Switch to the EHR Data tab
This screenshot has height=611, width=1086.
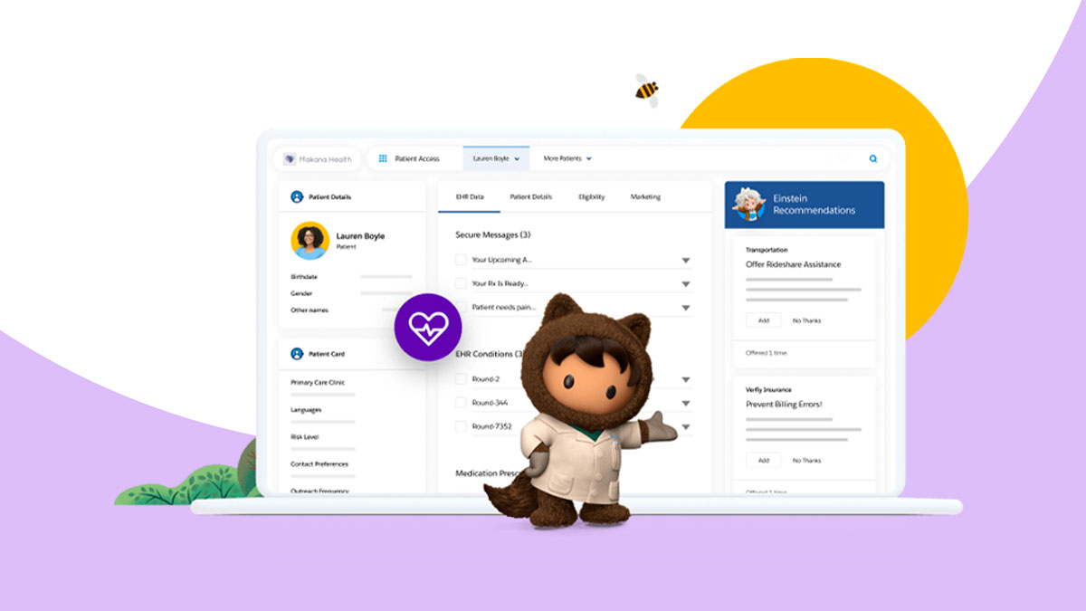pos(469,196)
